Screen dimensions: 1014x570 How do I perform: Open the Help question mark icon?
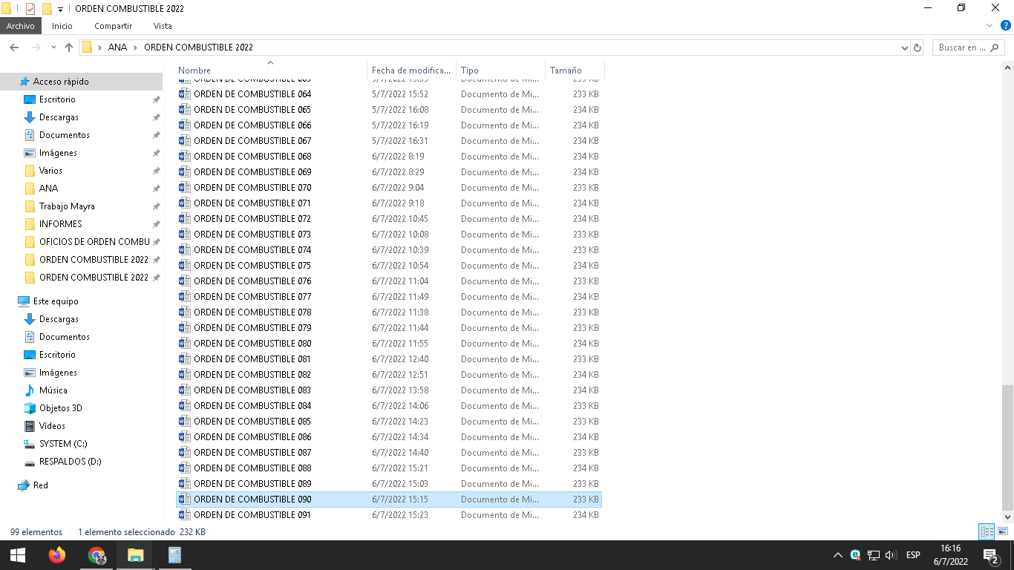click(x=1006, y=26)
